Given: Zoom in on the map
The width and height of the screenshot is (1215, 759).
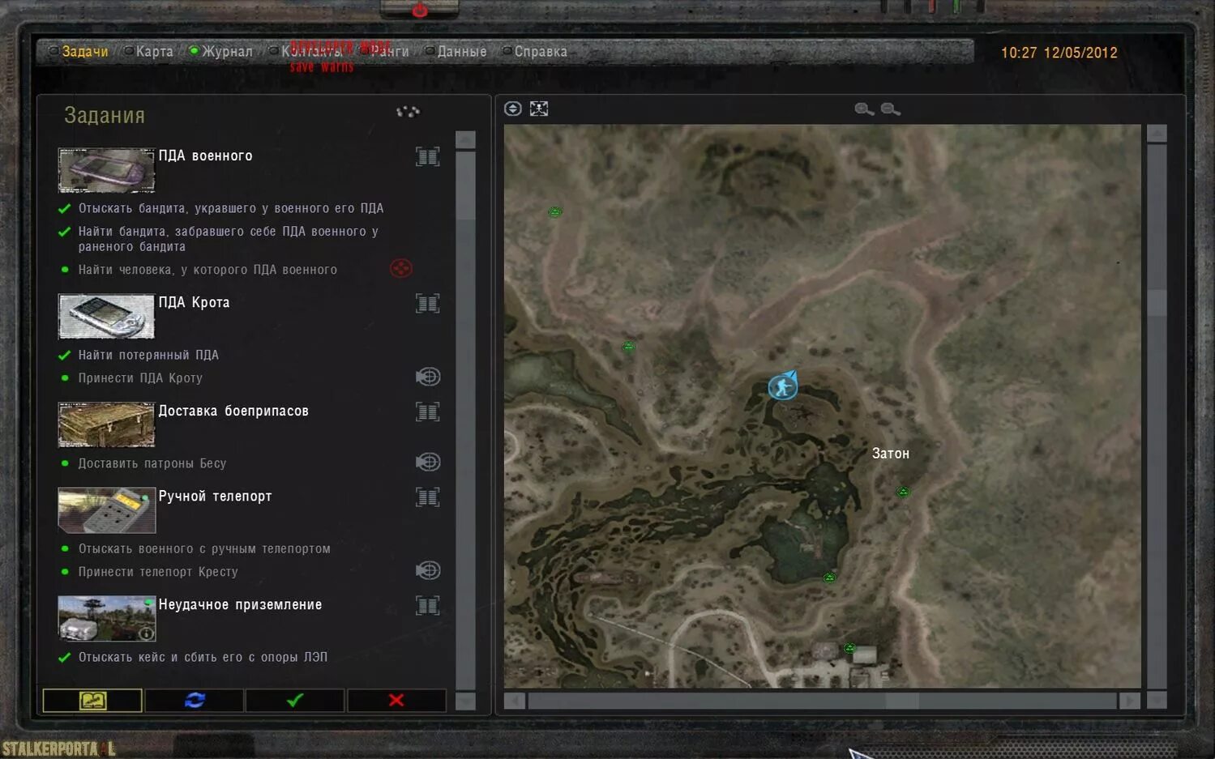Looking at the screenshot, I should point(864,109).
